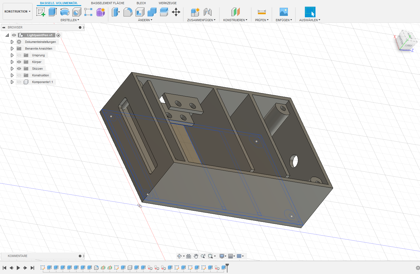Image resolution: width=420 pixels, height=274 pixels.
Task: Click the Midplane construct icon
Action: point(235,12)
